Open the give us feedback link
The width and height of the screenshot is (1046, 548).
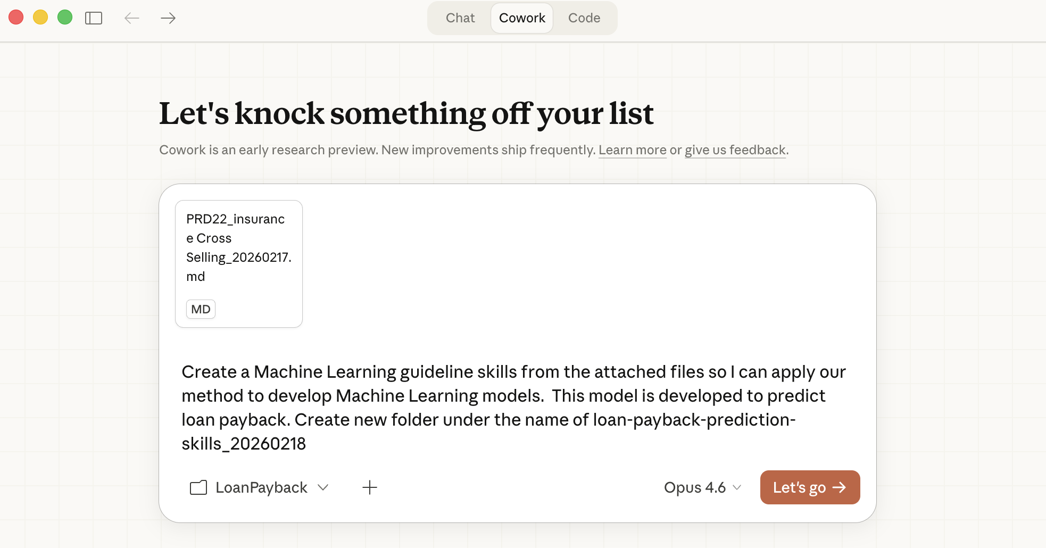(735, 150)
